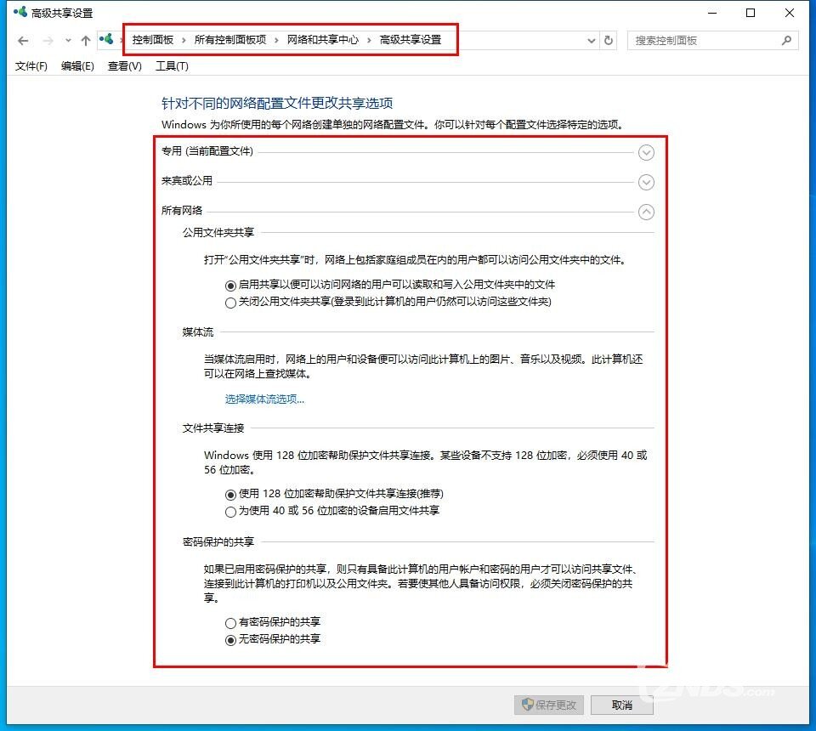
Task: Minimize the 高级共享设置 window
Action: click(712, 13)
